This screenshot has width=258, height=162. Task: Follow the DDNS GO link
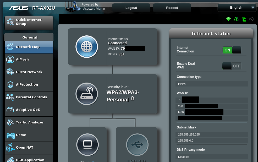[121, 54]
